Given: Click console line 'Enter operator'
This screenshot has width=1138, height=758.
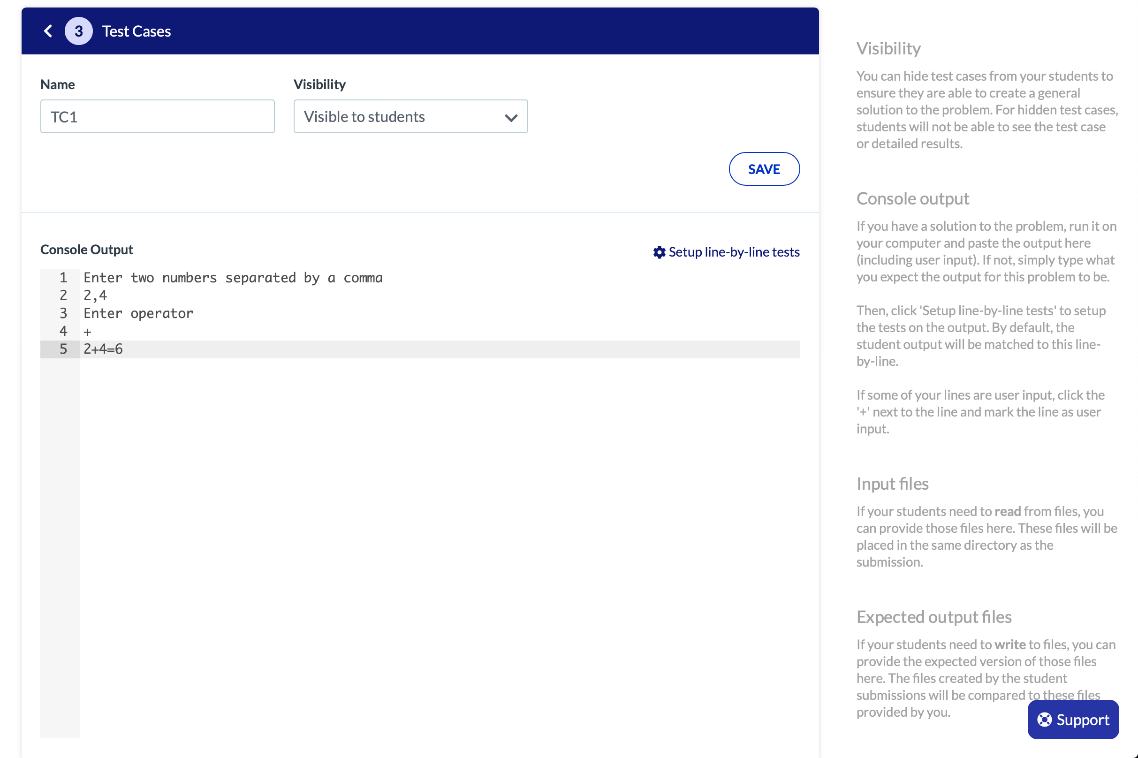Looking at the screenshot, I should point(138,313).
